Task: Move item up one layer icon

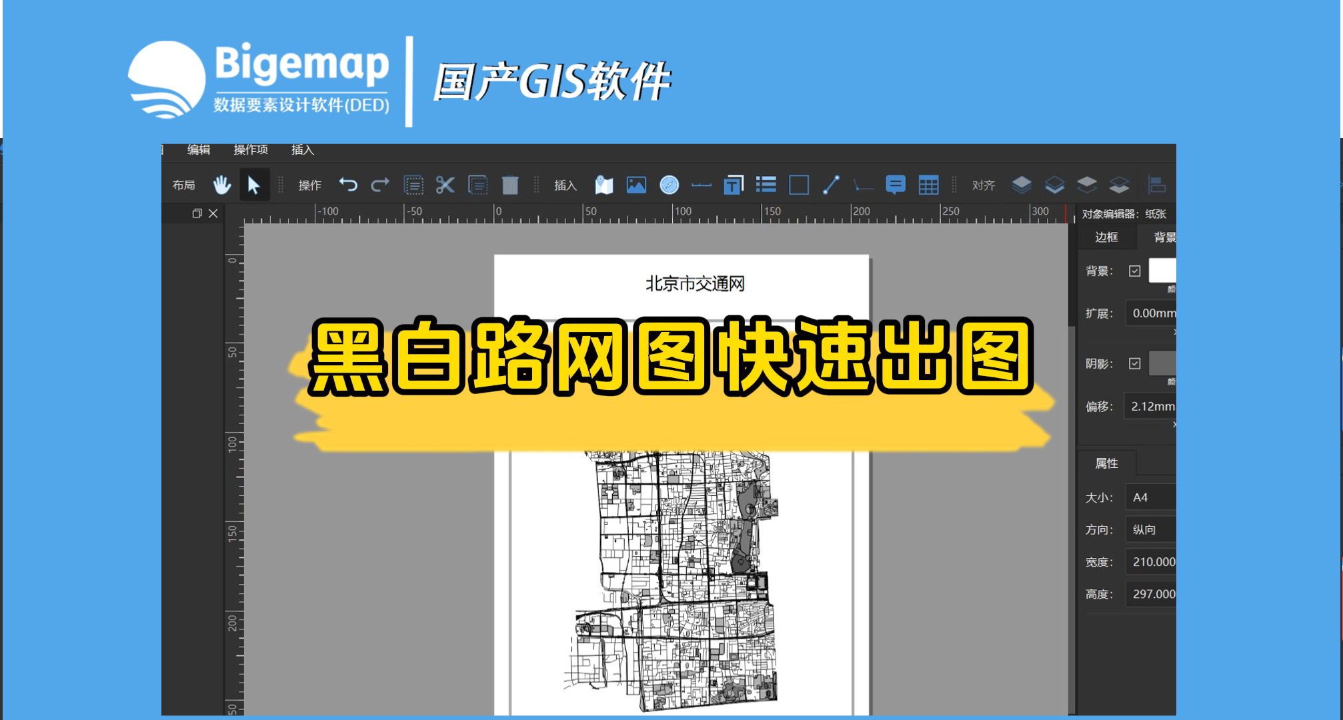Action: tap(1054, 185)
